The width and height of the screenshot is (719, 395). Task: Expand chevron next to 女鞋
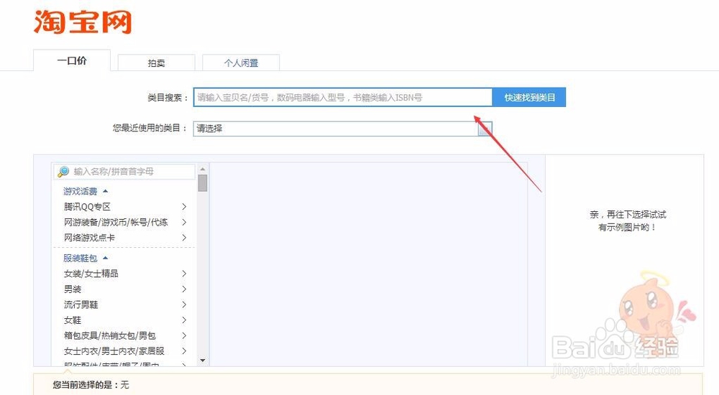pyautogui.click(x=184, y=320)
